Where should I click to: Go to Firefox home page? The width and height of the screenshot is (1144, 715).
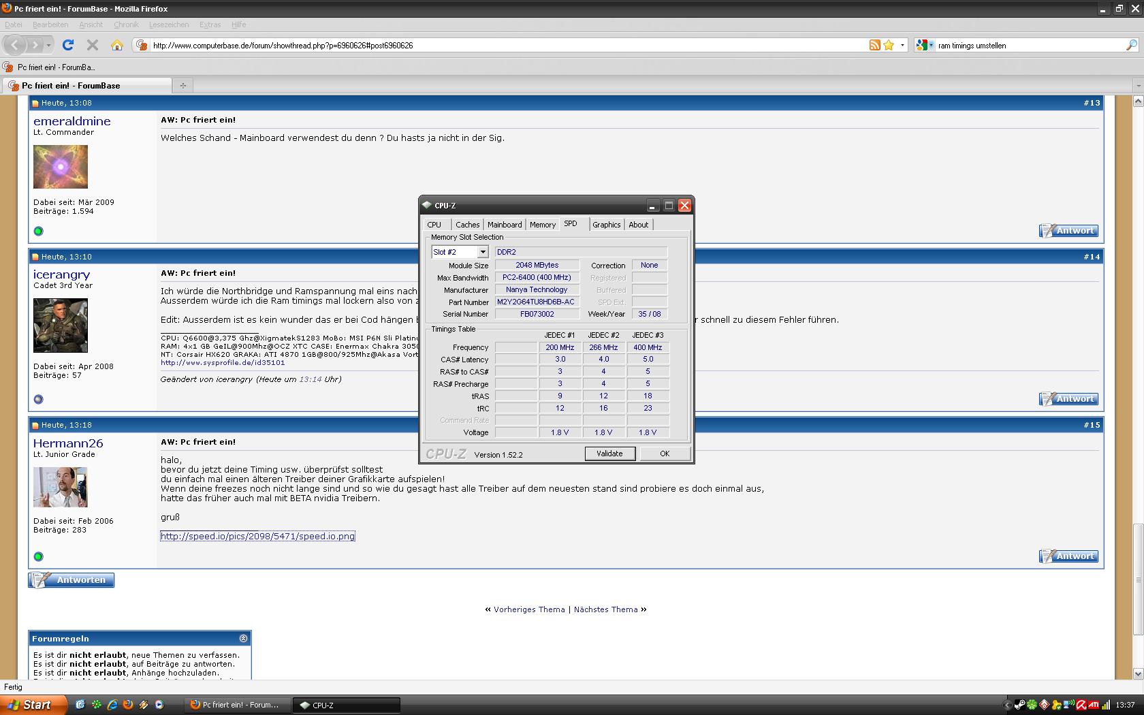pos(117,45)
